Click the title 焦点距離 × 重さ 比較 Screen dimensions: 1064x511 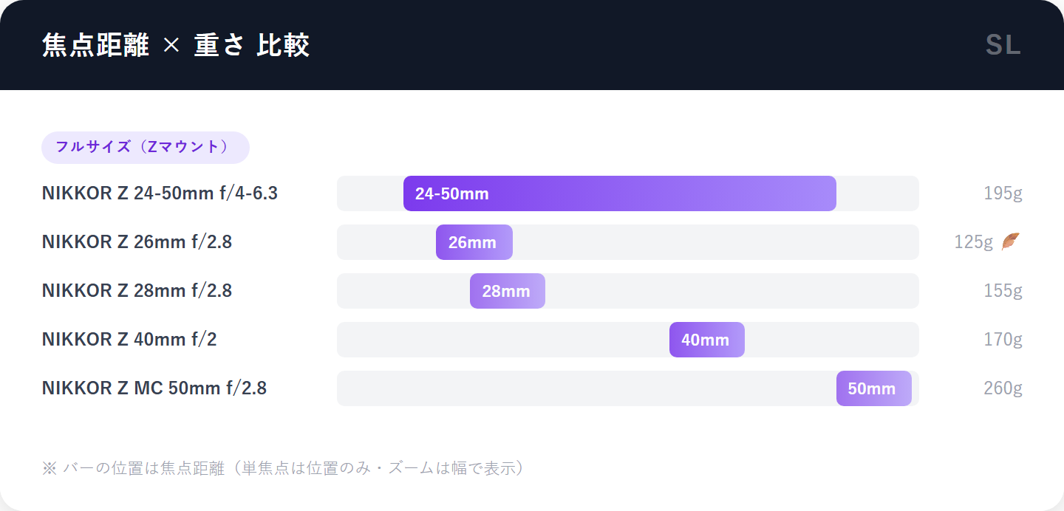pos(176,46)
